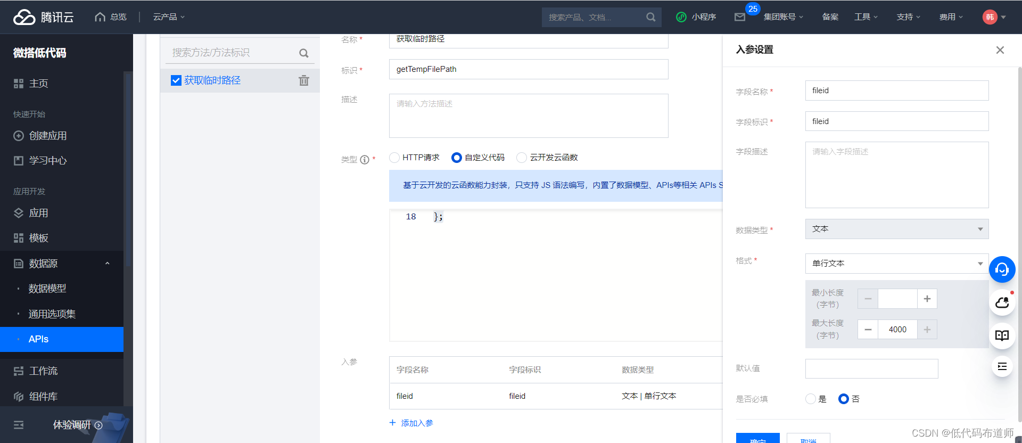Set 是否必填 to 否

844,399
